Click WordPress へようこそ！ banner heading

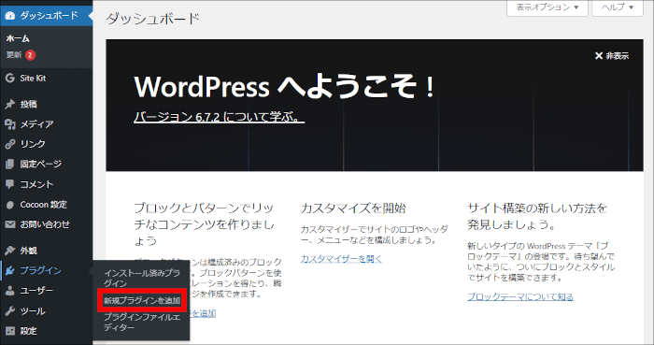[x=284, y=87]
